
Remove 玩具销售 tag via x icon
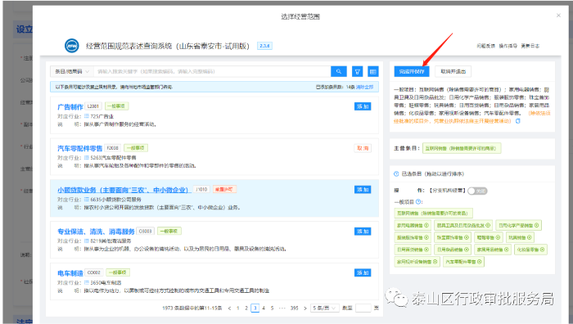(530, 237)
